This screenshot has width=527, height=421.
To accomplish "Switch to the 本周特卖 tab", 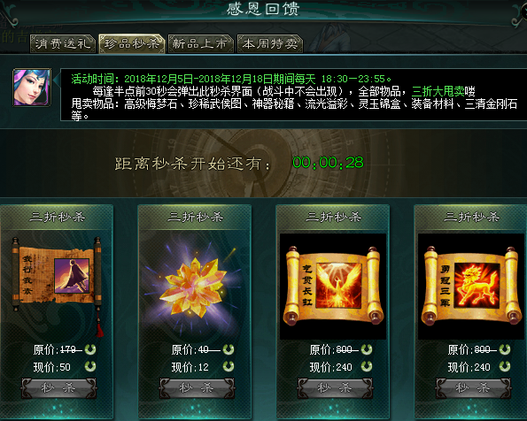I will tap(270, 43).
